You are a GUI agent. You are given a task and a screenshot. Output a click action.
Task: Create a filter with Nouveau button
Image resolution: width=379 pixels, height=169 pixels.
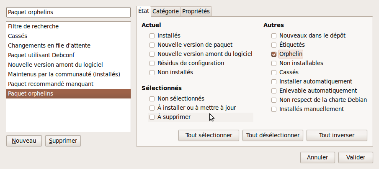(x=24, y=141)
